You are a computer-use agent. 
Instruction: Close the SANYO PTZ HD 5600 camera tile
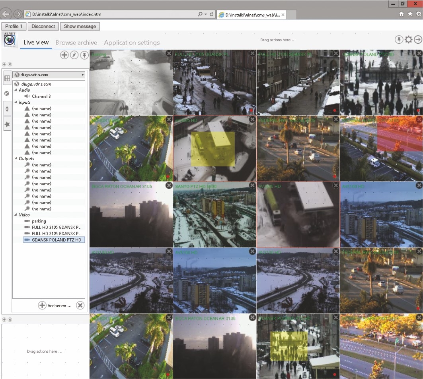tap(252, 186)
